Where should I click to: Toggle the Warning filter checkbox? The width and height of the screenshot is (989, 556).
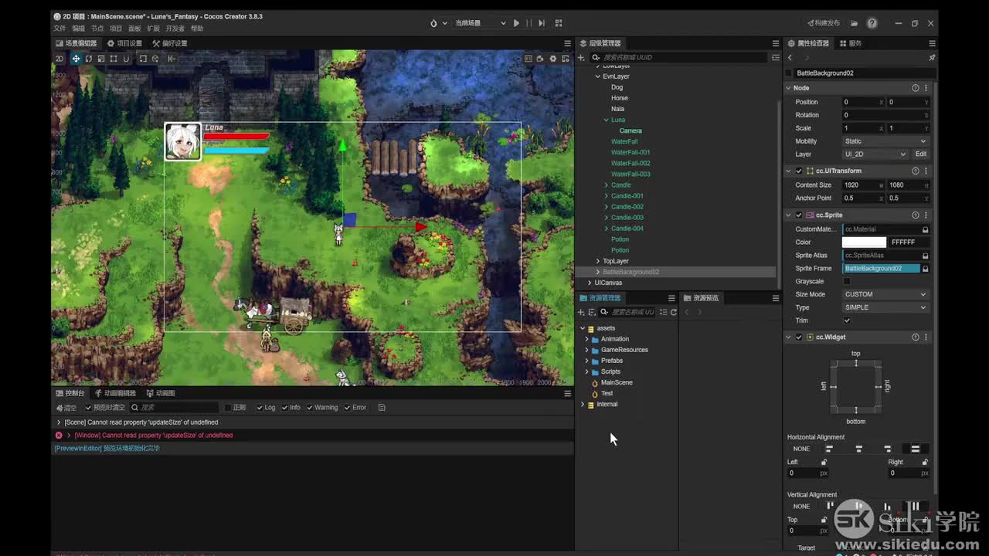coord(310,408)
